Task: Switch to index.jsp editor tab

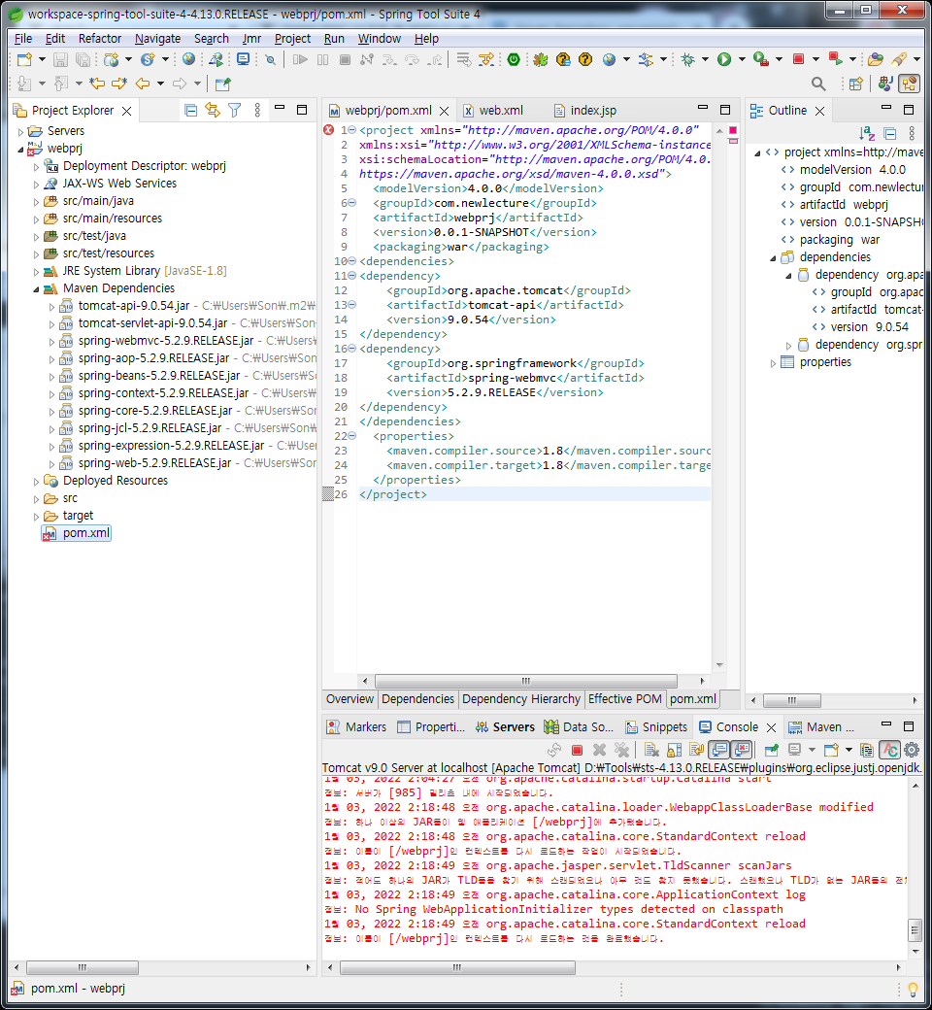Action: 585,110
